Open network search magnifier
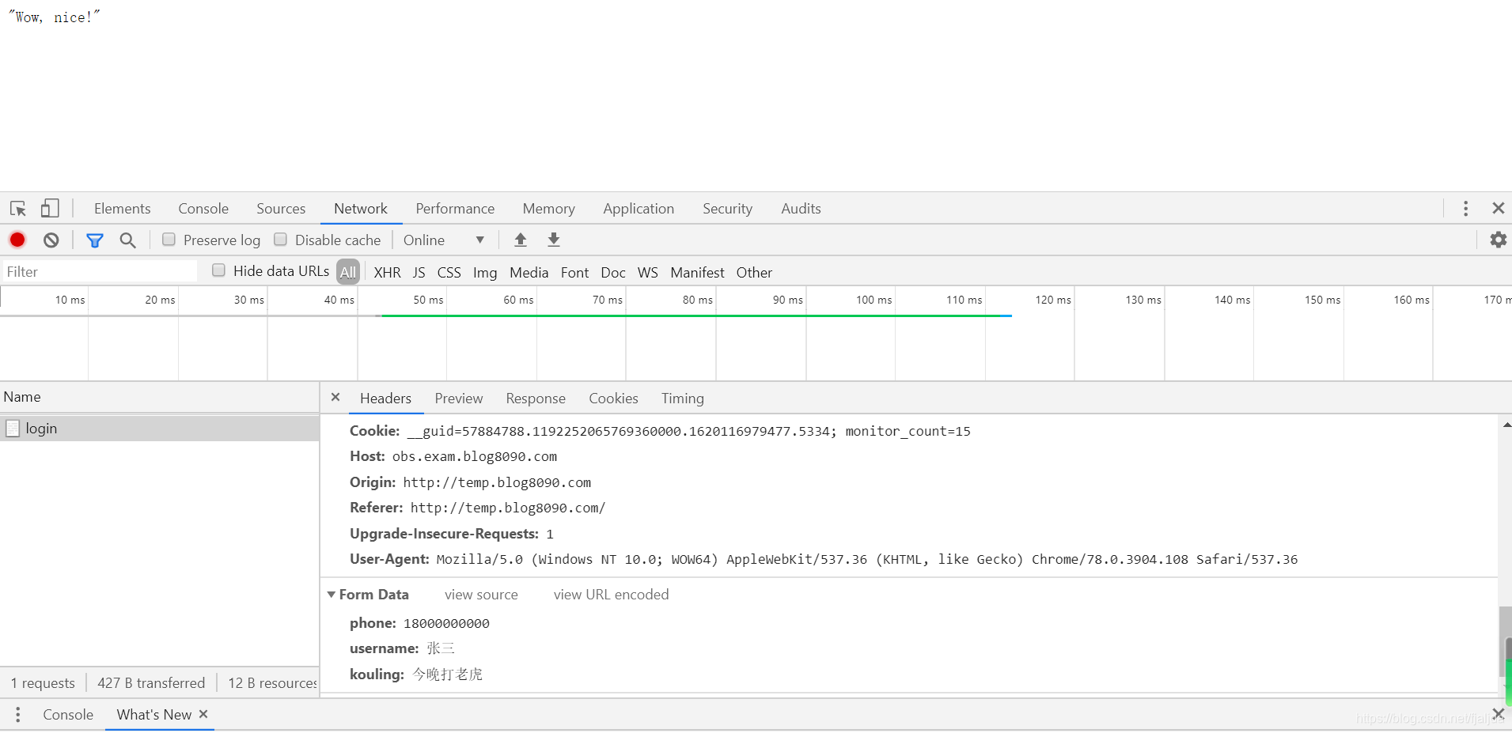This screenshot has width=1512, height=733. click(x=127, y=240)
